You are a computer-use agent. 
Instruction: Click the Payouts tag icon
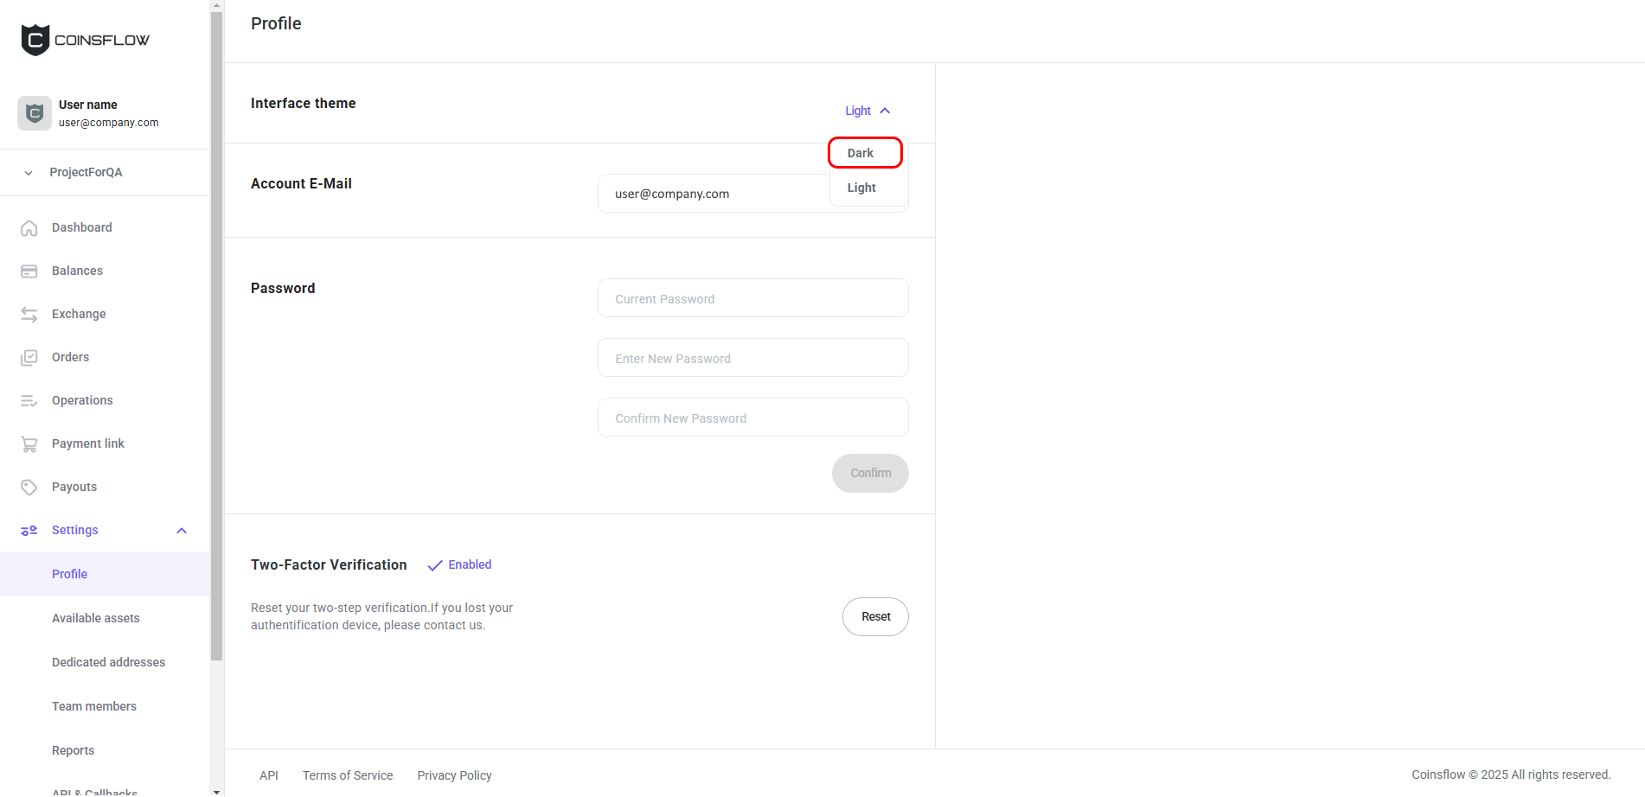(29, 488)
